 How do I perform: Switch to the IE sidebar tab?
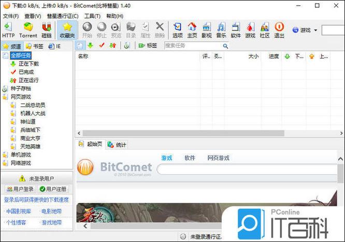coord(54,47)
